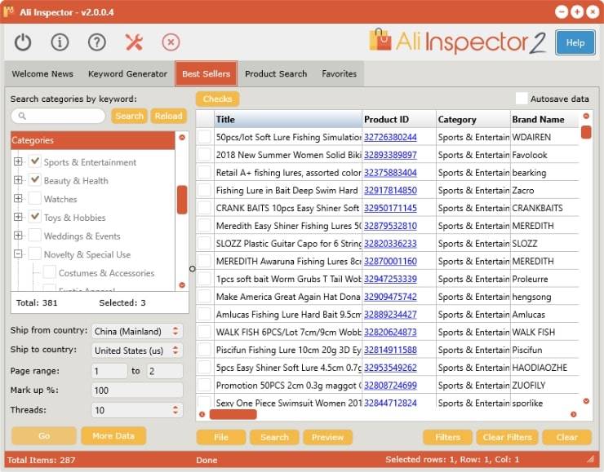
Task: Click the Title column header
Action: click(288, 120)
